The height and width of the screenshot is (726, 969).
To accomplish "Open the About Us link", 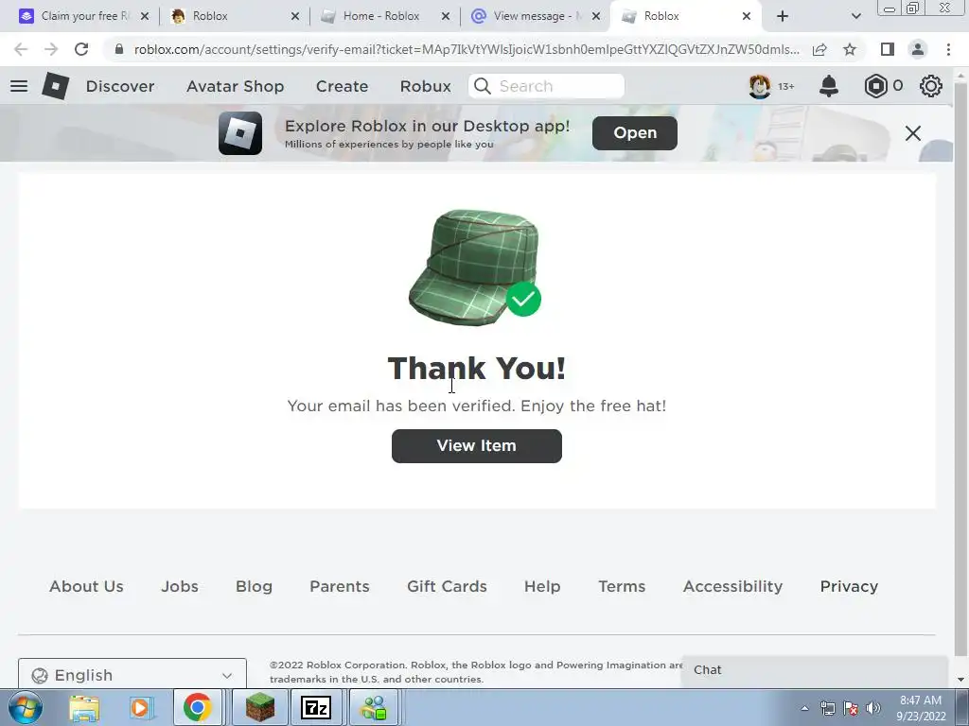I will pos(86,586).
